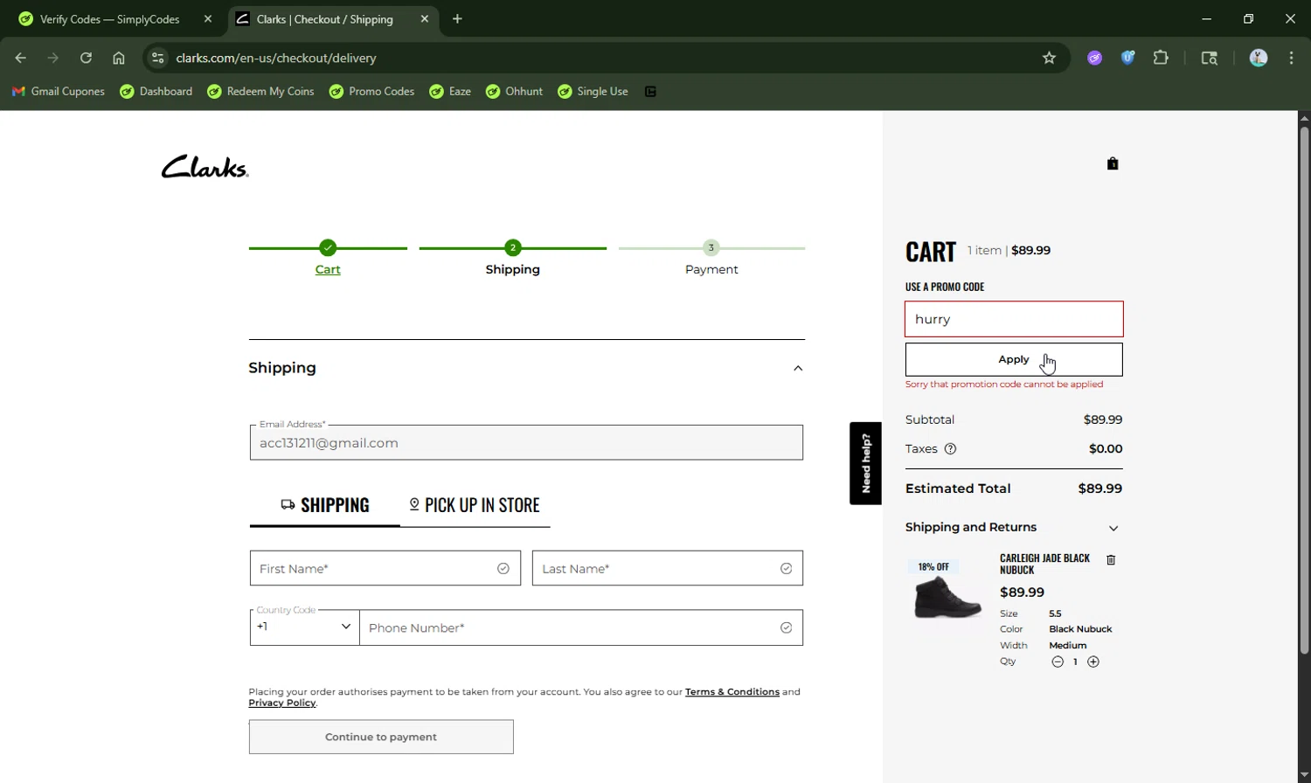1311x783 pixels.
Task: Open the Redeem My Coins bookmark
Action: 260,92
